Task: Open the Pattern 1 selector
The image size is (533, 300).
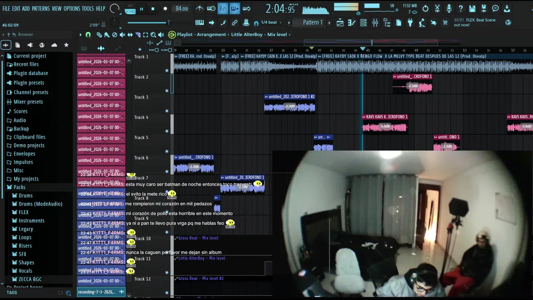Action: coord(313,22)
